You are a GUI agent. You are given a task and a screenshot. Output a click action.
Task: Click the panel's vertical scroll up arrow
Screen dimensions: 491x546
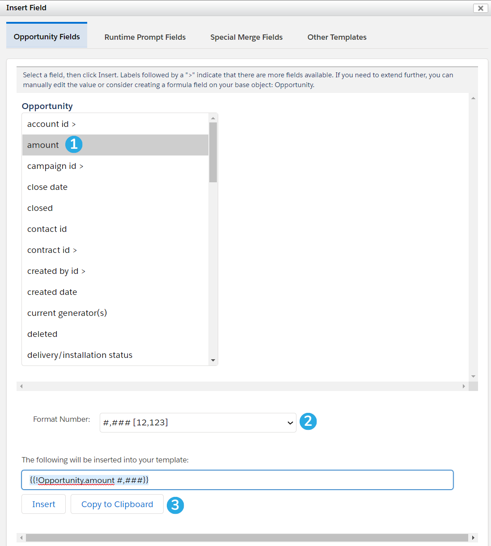click(473, 98)
